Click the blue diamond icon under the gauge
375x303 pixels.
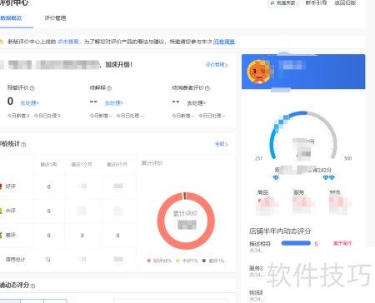(x=276, y=177)
